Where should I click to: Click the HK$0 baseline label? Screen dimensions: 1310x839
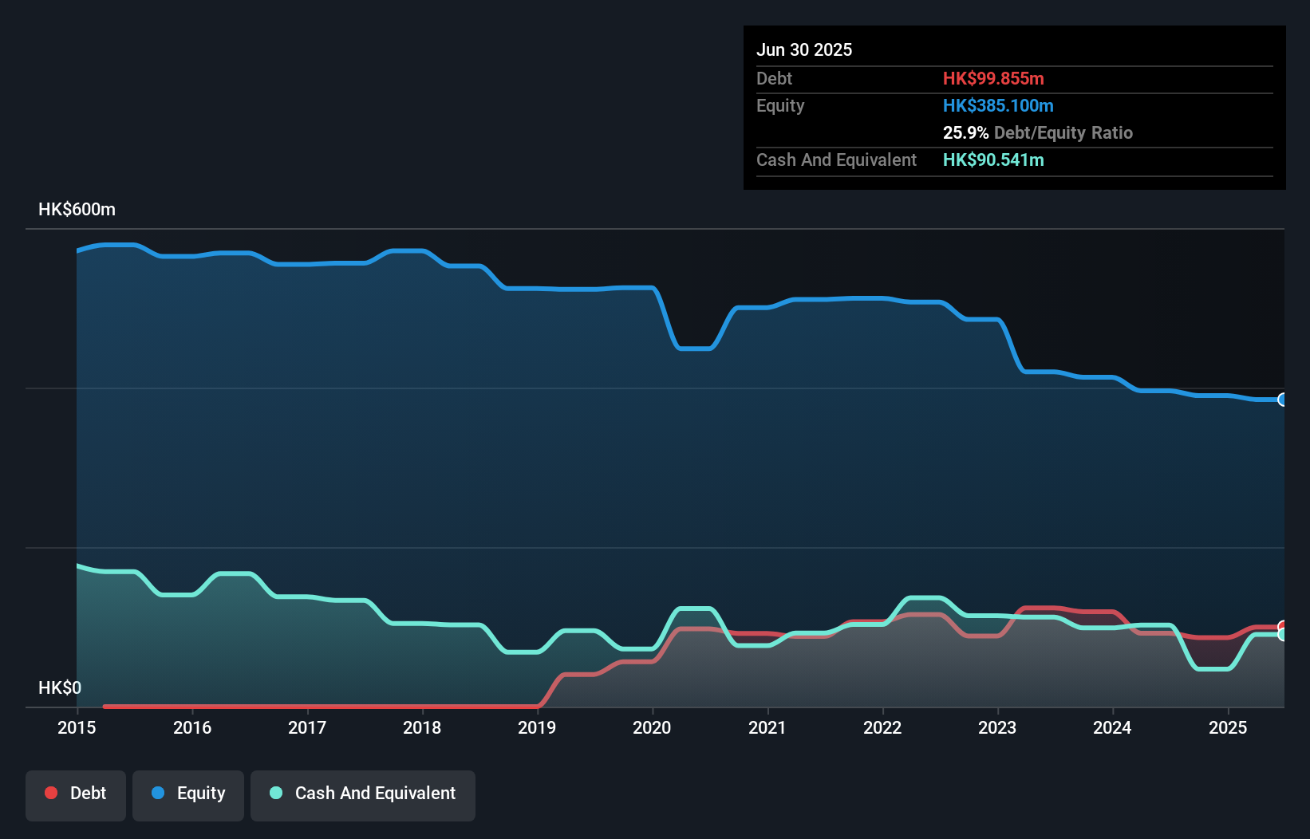click(60, 687)
